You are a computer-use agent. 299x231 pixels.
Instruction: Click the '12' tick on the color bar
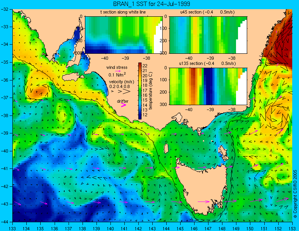click(145, 115)
